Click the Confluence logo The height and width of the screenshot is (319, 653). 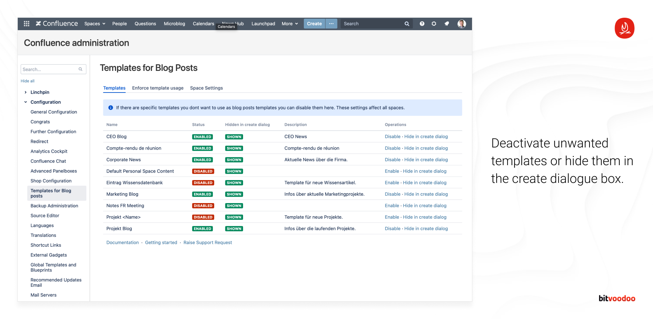point(57,24)
